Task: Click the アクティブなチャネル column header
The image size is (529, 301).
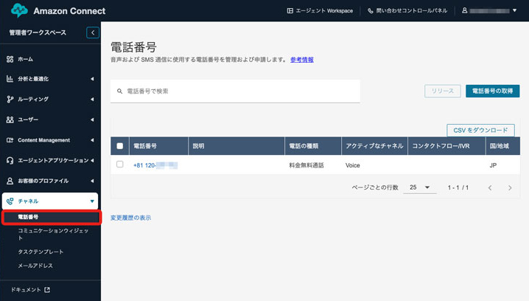Action: [x=374, y=146]
